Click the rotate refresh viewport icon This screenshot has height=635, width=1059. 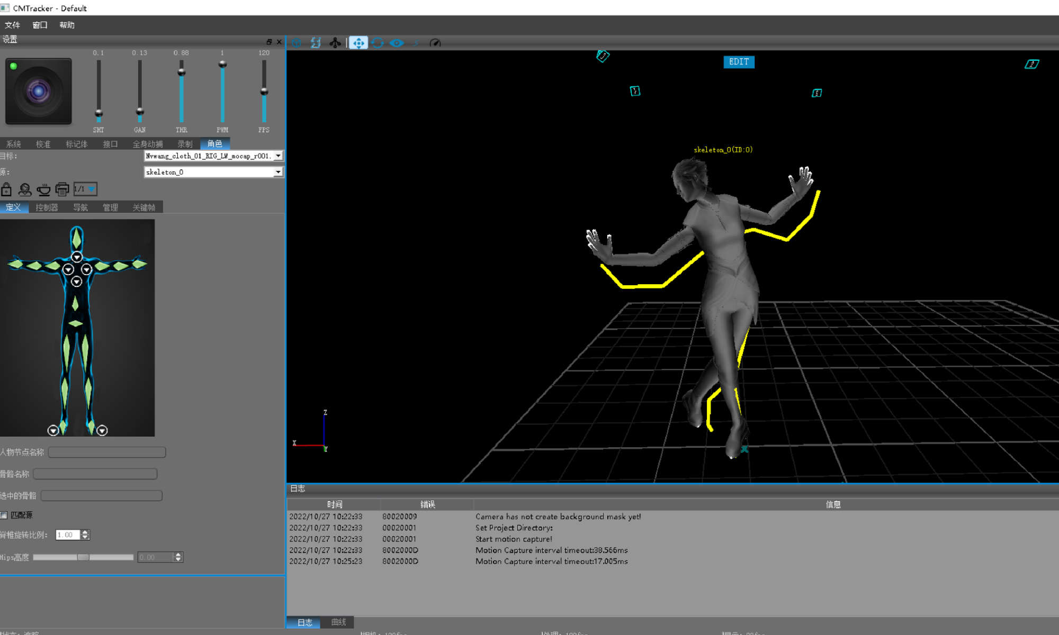(378, 43)
